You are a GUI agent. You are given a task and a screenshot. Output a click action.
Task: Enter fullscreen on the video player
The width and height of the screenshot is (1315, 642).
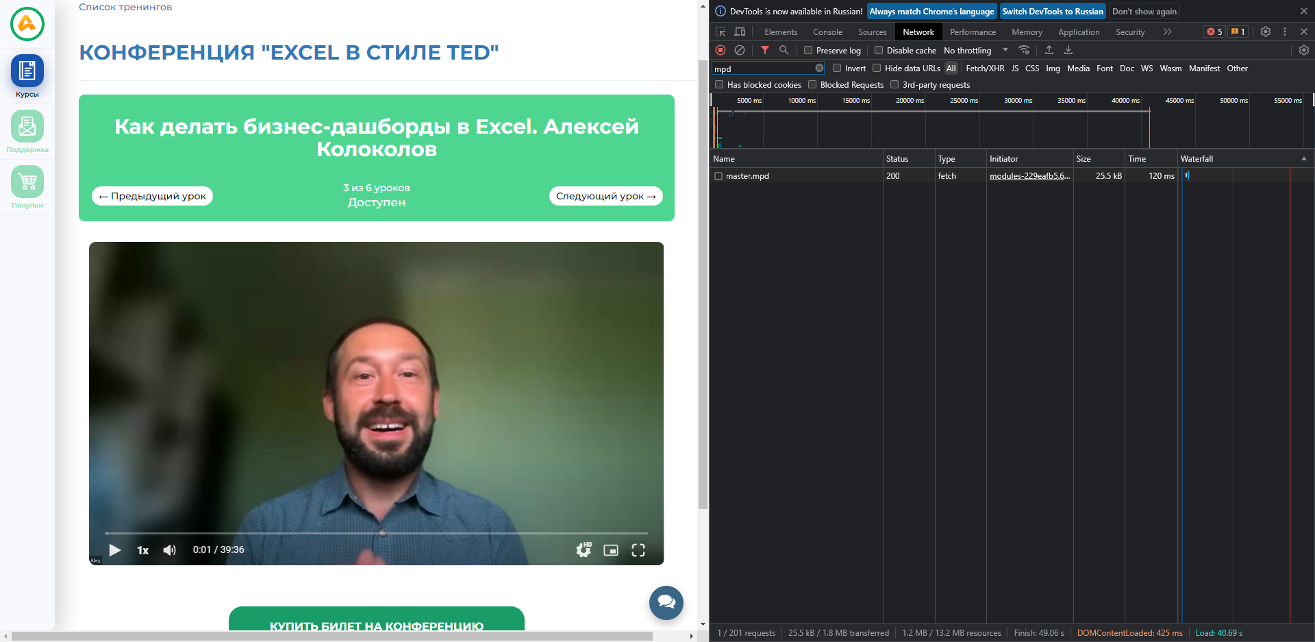(x=638, y=550)
